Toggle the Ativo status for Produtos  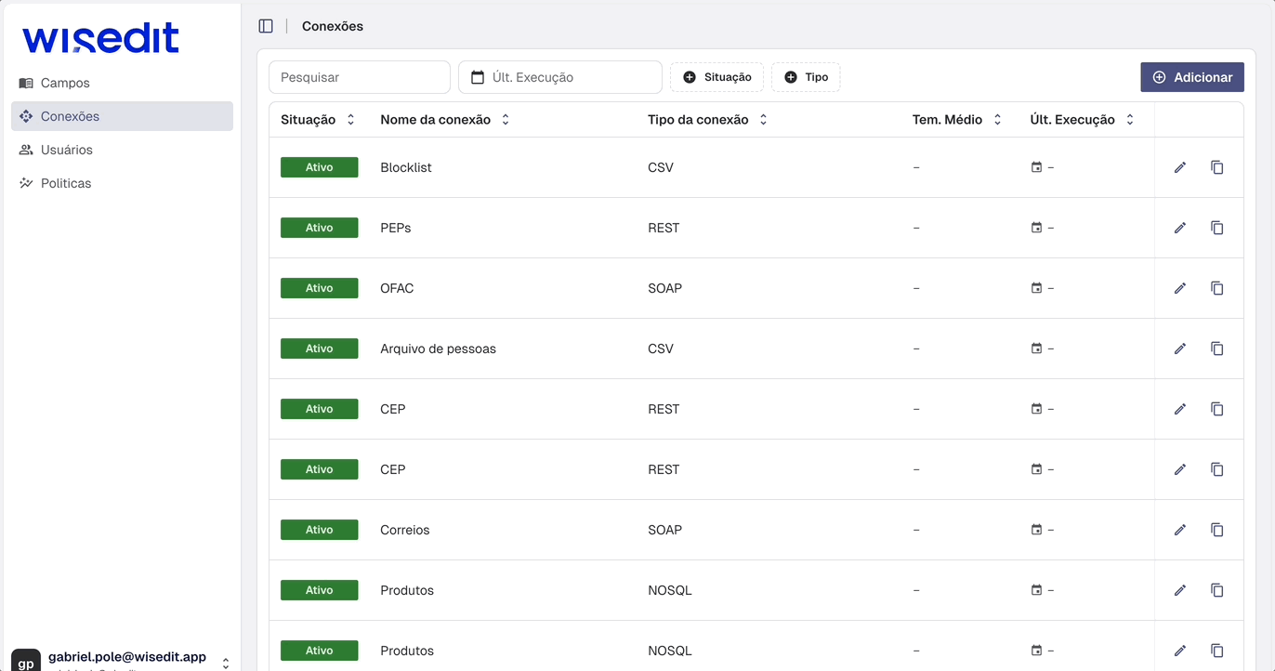319,589
